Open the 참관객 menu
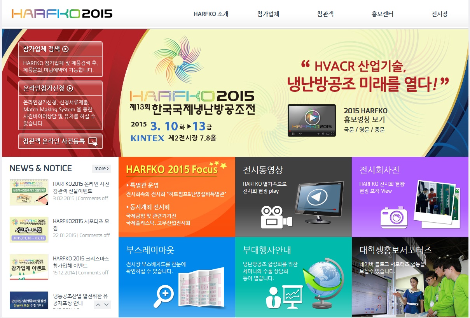The image size is (470, 318). (x=325, y=14)
